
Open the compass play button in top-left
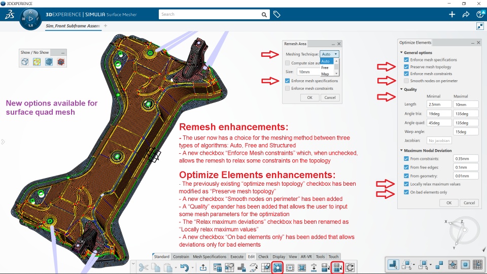(x=30, y=19)
